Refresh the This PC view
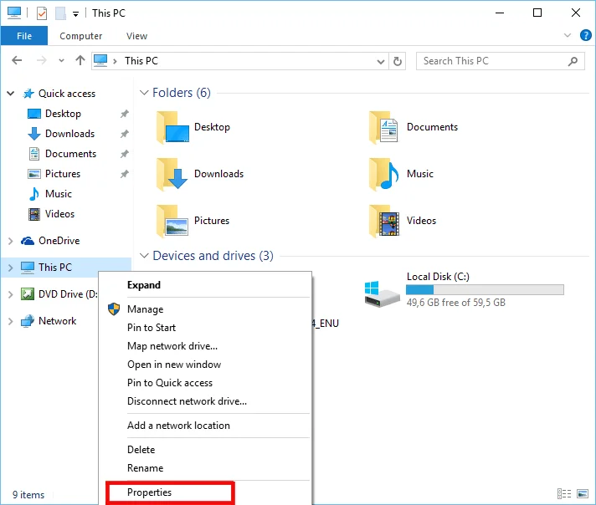Image resolution: width=596 pixels, height=505 pixels. 398,61
